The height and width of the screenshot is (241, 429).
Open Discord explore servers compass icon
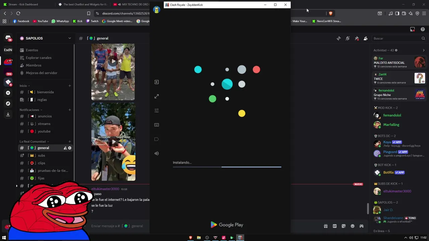click(x=8, y=103)
